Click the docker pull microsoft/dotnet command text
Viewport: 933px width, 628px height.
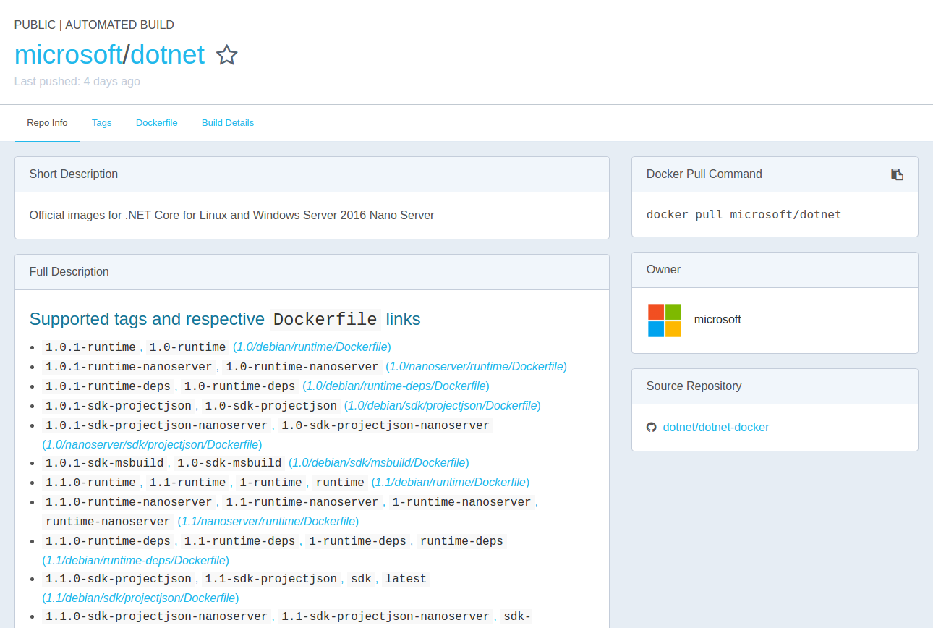coord(744,215)
